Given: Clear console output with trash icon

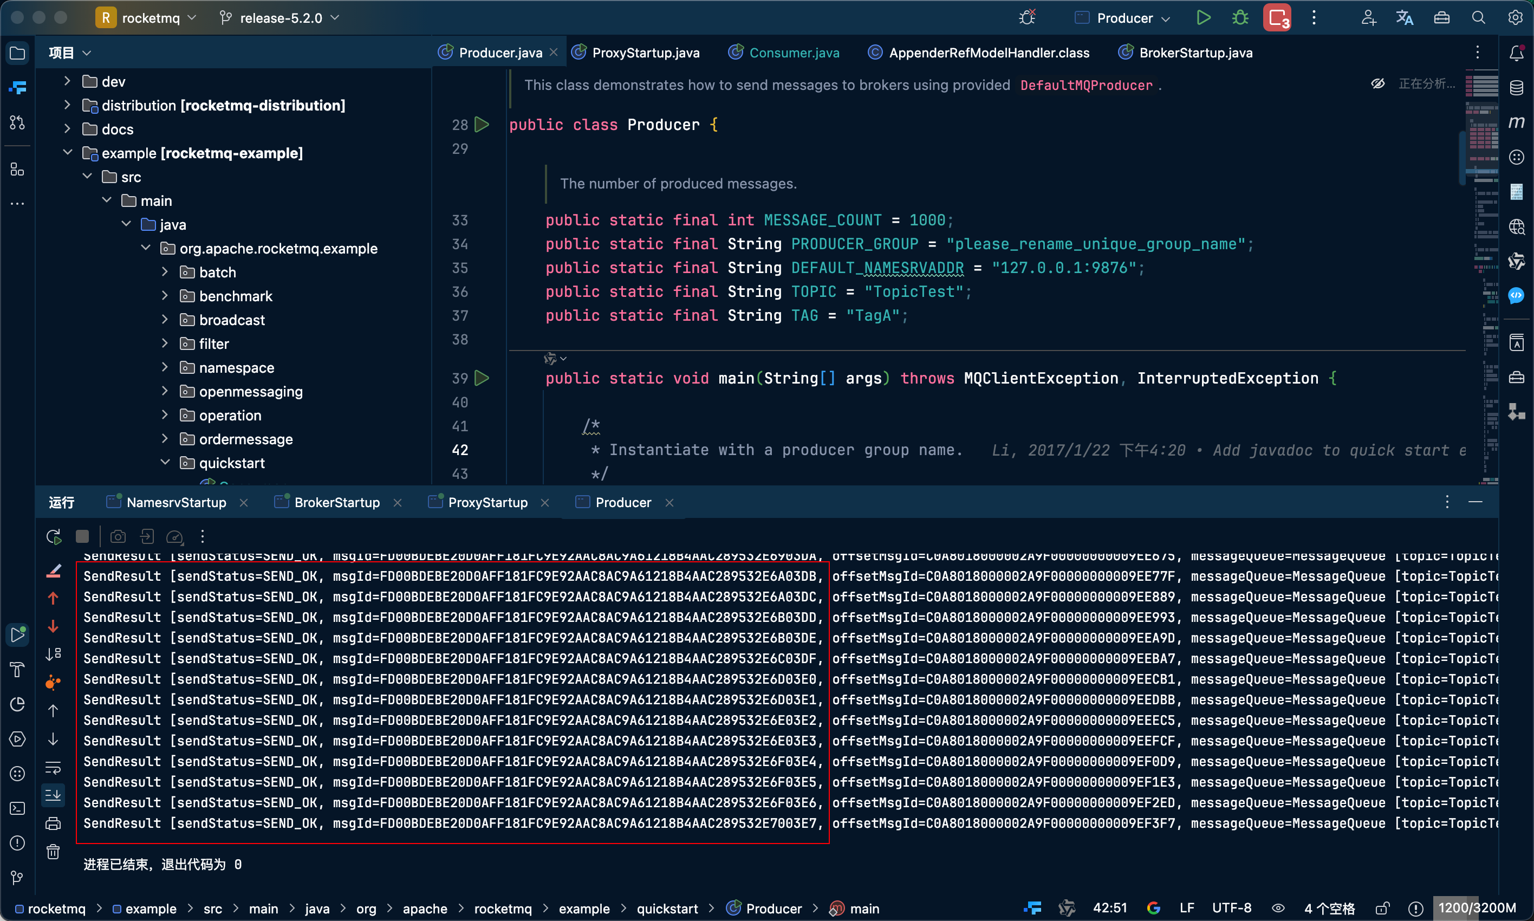Looking at the screenshot, I should [x=53, y=852].
